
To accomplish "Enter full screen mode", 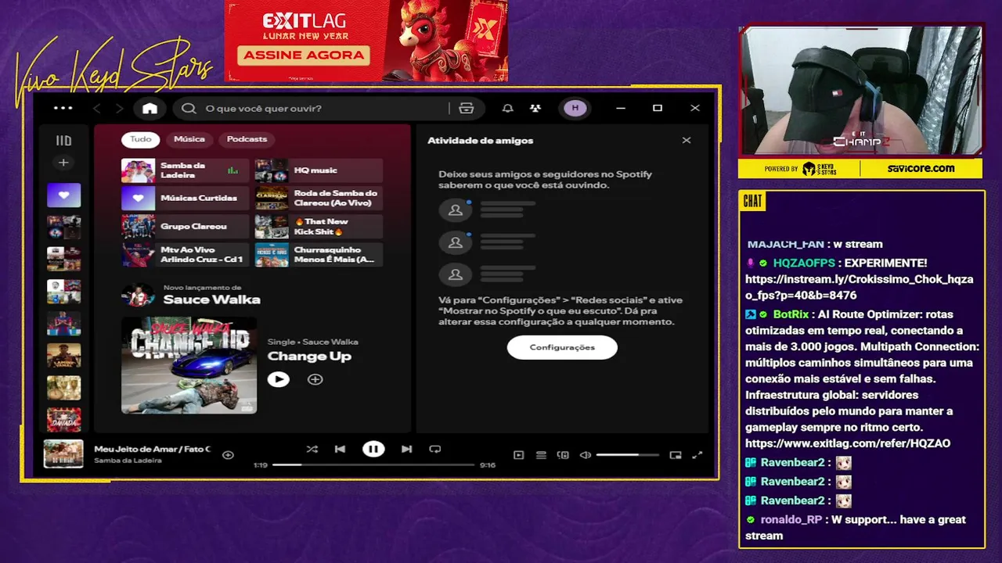I will (x=697, y=455).
